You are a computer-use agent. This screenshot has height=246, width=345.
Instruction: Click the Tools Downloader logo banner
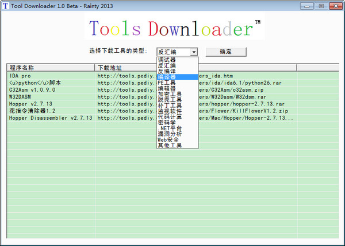(x=172, y=29)
